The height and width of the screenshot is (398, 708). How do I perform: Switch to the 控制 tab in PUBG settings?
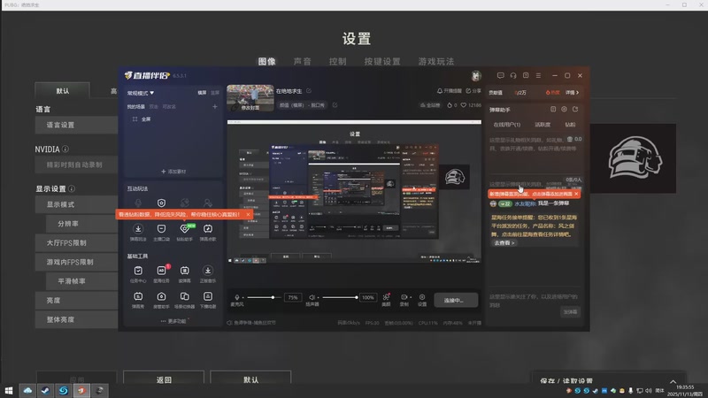click(337, 61)
